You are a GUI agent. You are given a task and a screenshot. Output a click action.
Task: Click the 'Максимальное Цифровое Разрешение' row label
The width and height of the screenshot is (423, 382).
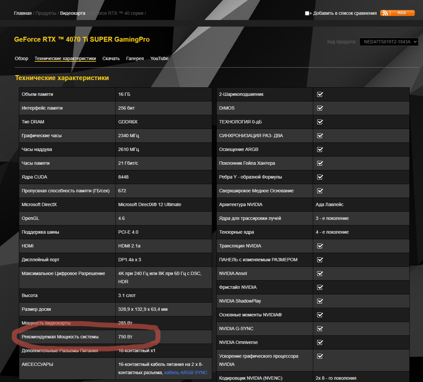point(63,273)
